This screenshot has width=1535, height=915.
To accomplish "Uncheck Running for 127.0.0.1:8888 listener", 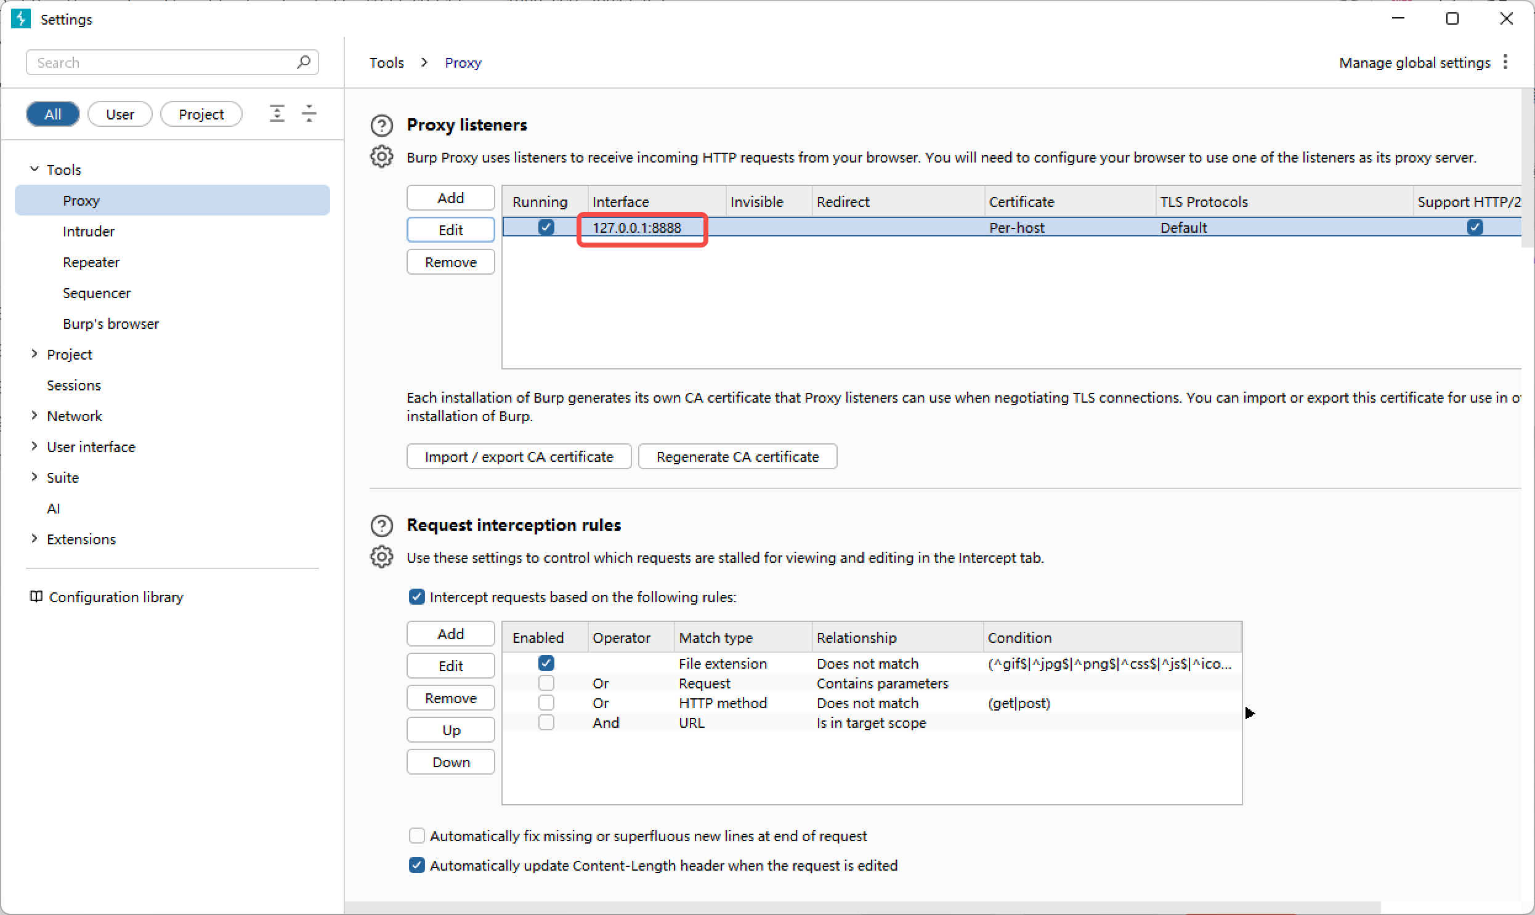I will (546, 227).
